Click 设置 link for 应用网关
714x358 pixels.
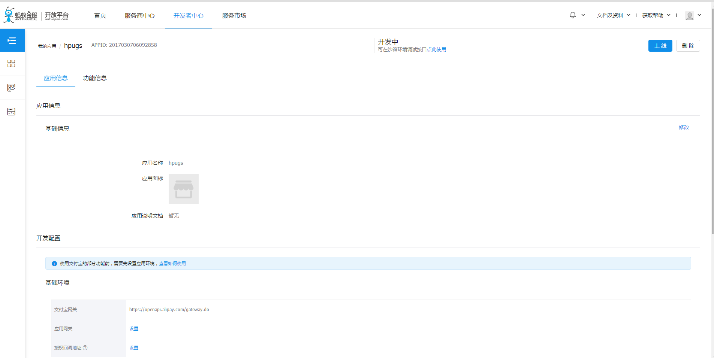(x=134, y=329)
